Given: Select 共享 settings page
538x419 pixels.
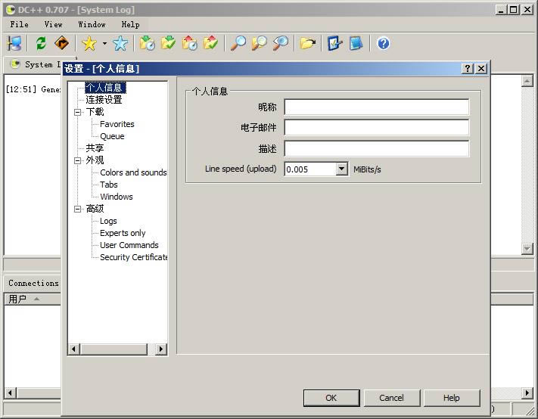Looking at the screenshot, I should (x=95, y=148).
